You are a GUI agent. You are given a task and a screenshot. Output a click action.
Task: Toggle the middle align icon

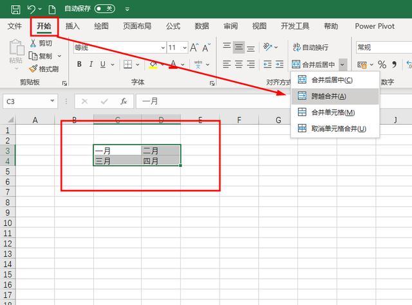239,48
